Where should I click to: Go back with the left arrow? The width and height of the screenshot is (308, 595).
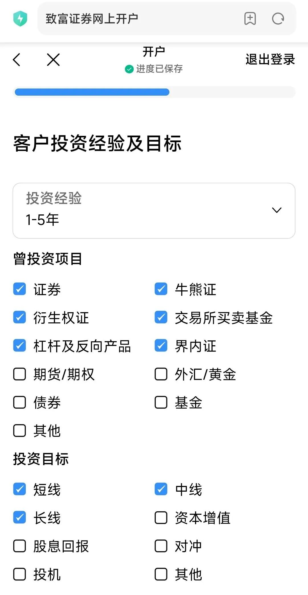pyautogui.click(x=17, y=60)
